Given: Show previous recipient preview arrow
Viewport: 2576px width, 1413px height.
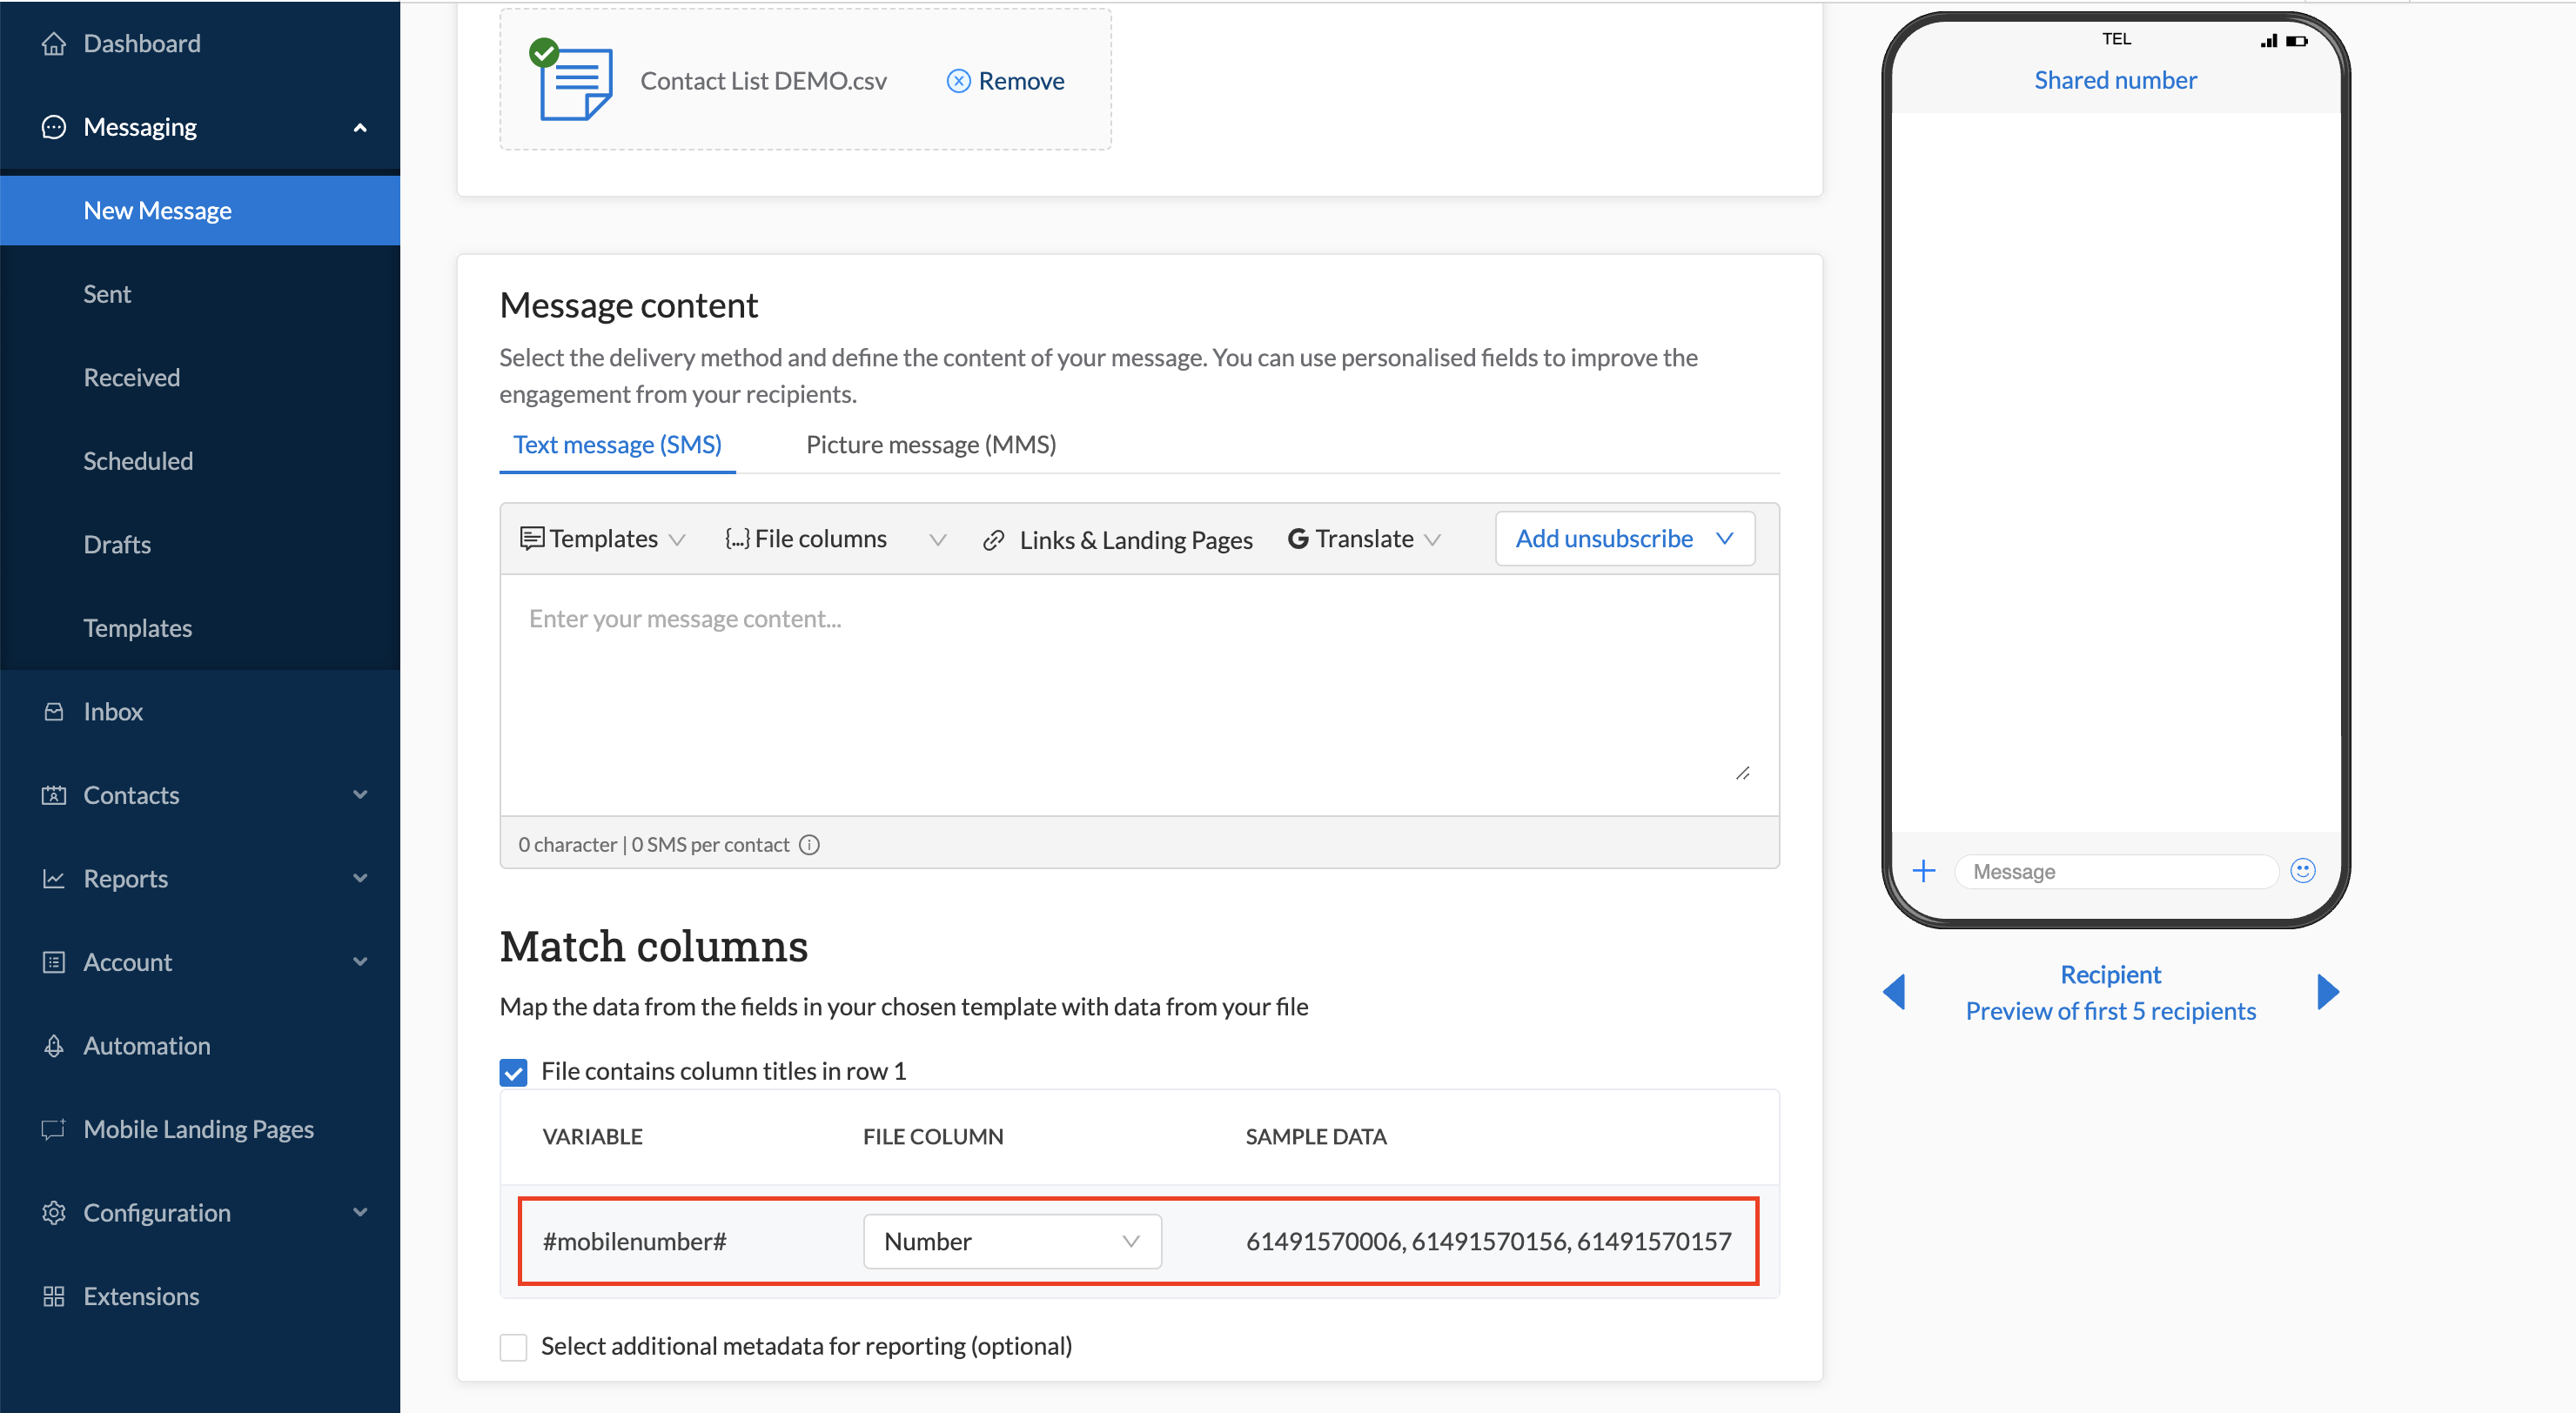Looking at the screenshot, I should (1894, 992).
